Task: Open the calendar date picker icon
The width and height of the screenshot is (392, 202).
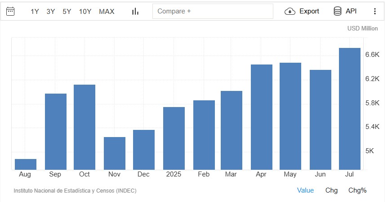Action: pyautogui.click(x=10, y=11)
